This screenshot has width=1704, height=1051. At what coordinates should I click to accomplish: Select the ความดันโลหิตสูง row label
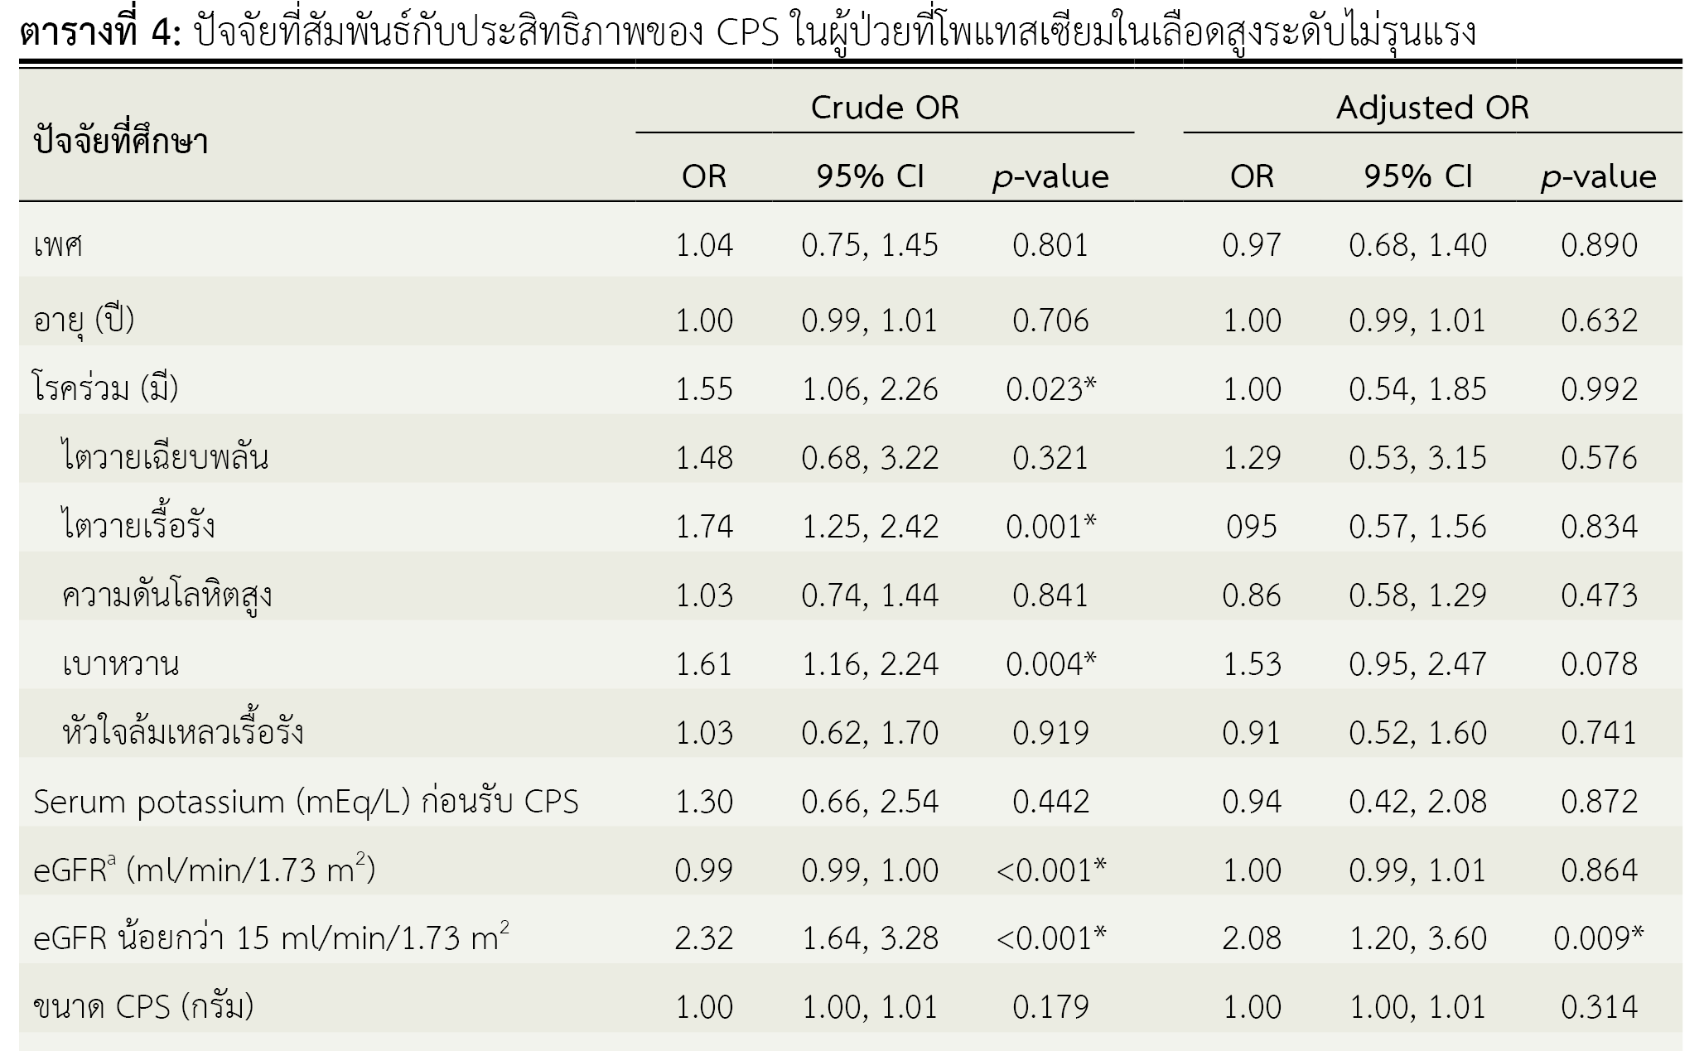[x=167, y=595]
